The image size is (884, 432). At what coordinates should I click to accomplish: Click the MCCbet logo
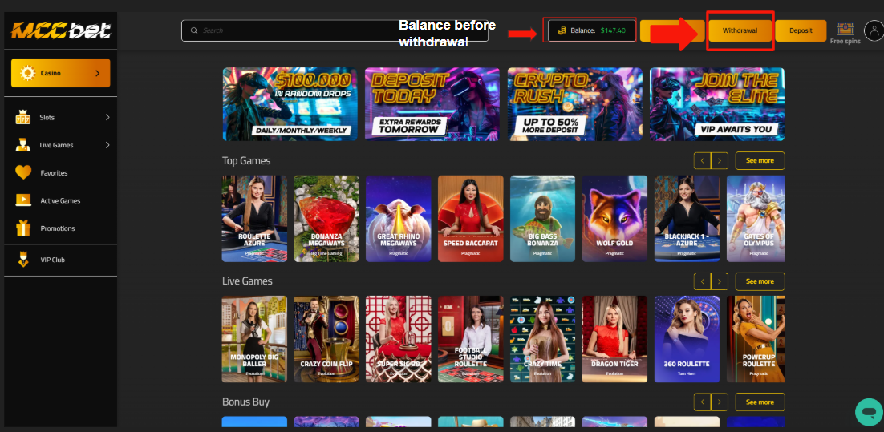[60, 31]
